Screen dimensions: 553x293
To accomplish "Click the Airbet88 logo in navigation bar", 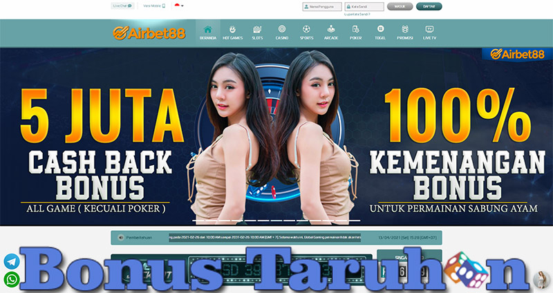I will click(x=149, y=33).
